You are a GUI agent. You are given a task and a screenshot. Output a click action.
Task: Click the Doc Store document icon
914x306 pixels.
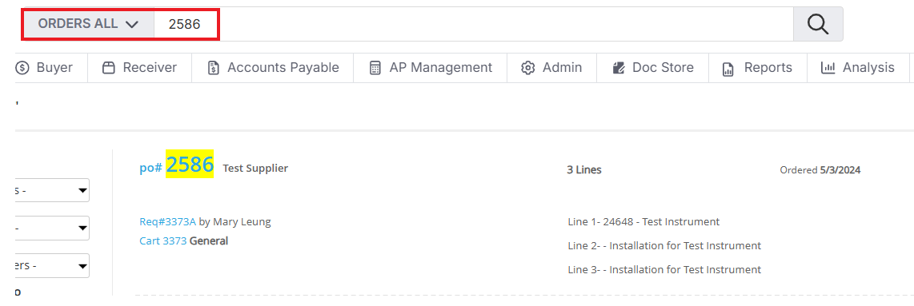(619, 68)
